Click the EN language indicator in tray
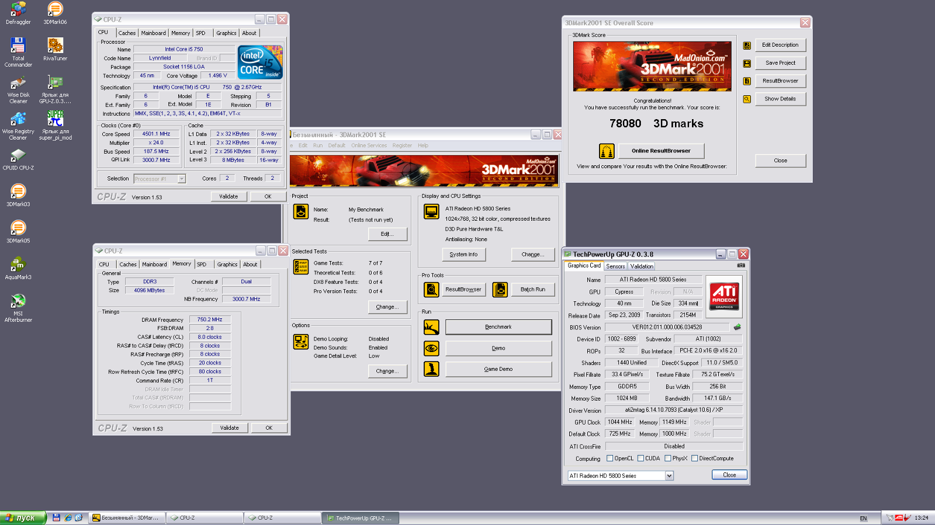The width and height of the screenshot is (935, 525). point(864,519)
